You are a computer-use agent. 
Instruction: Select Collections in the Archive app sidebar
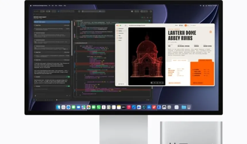point(121,33)
